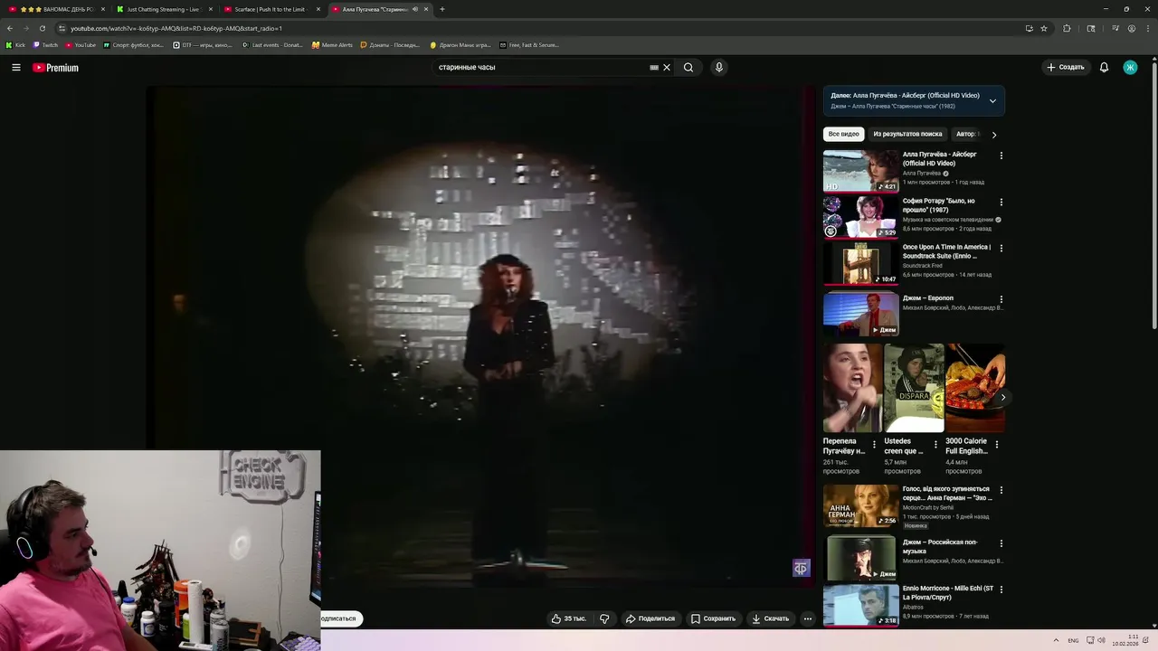Open the Ustedes creen que short thumbnail
1158x651 pixels.
pyautogui.click(x=914, y=388)
